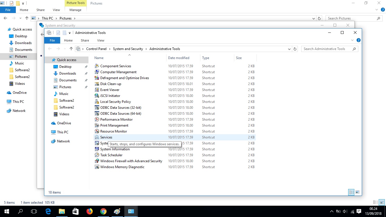Viewport: 386px width, 217px height.
Task: Select Downloads in Administrative Tools sidebar
Action: pyautogui.click(x=68, y=73)
